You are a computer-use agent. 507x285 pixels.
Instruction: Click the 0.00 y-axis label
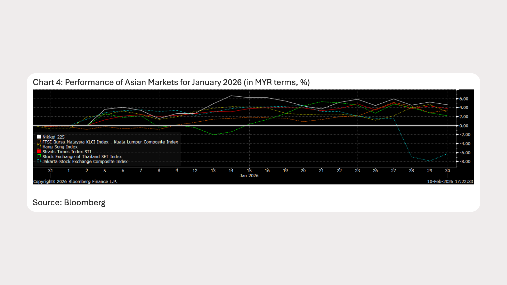coord(464,126)
